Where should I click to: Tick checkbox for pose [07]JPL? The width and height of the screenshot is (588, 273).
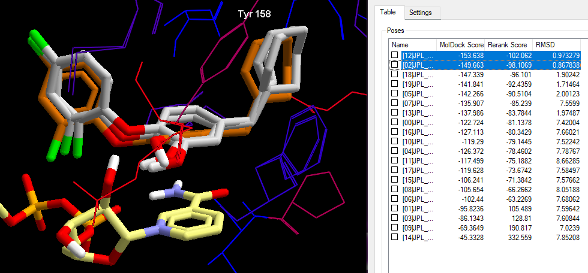[395, 103]
